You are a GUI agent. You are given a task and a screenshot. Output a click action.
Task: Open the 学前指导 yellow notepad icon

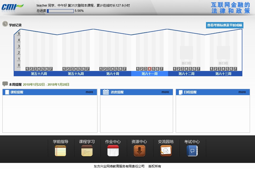click(x=60, y=151)
